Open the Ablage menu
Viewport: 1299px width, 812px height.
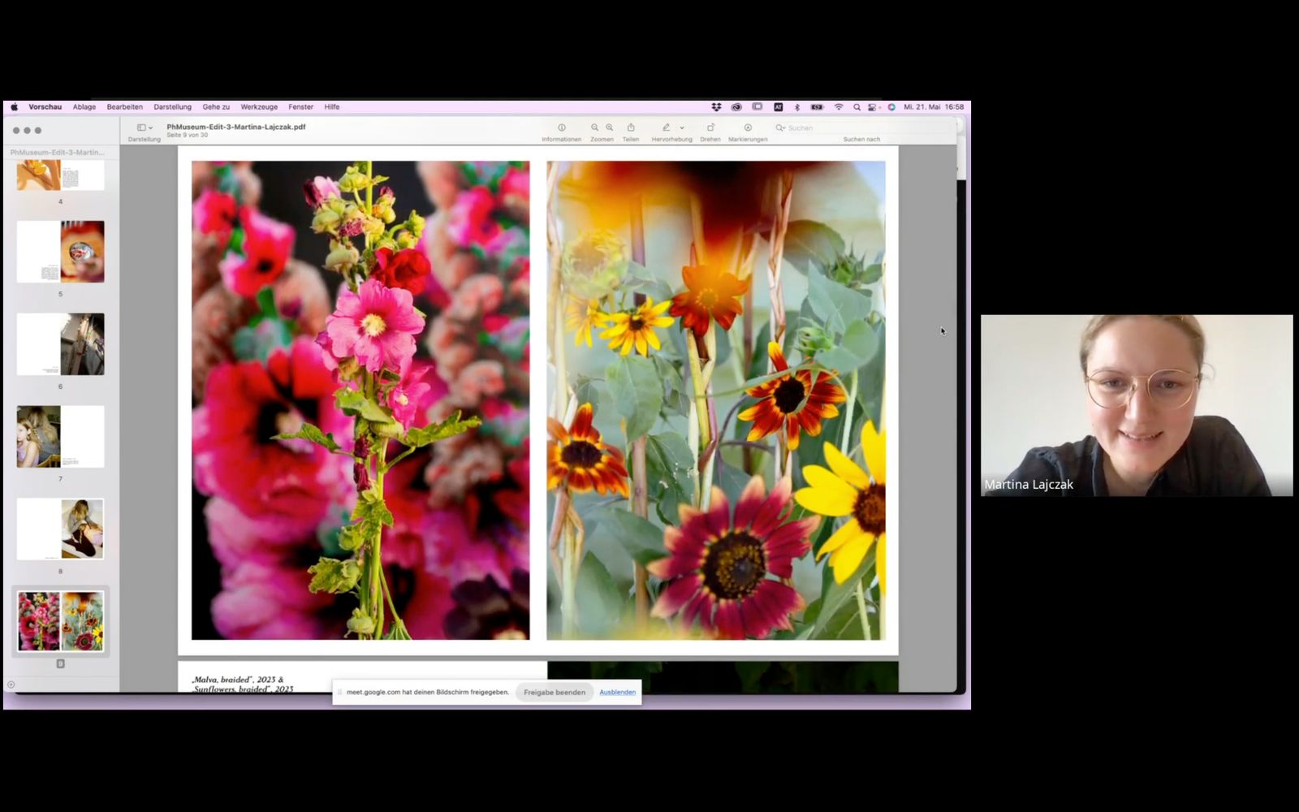coord(84,107)
